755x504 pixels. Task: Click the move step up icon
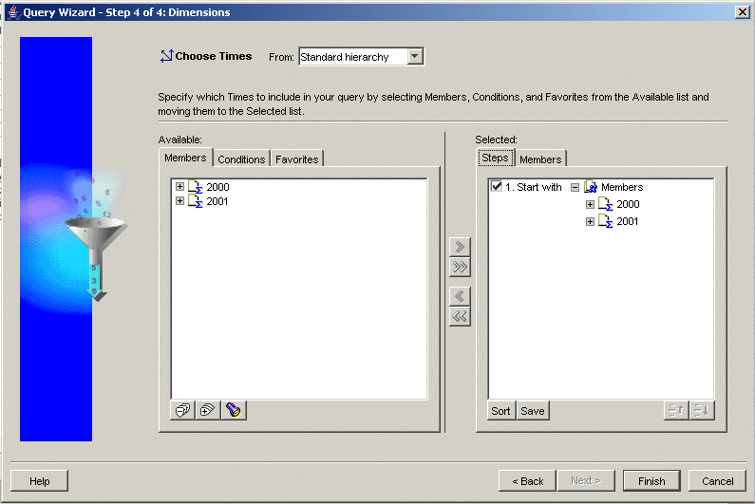click(x=676, y=411)
